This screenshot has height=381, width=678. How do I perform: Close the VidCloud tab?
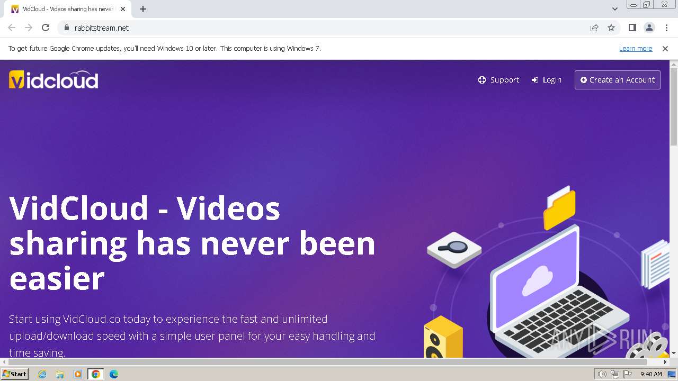123,9
